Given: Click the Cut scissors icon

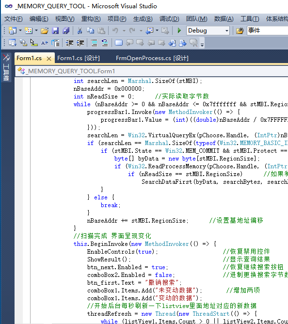Looking at the screenshot, I should (80, 31).
